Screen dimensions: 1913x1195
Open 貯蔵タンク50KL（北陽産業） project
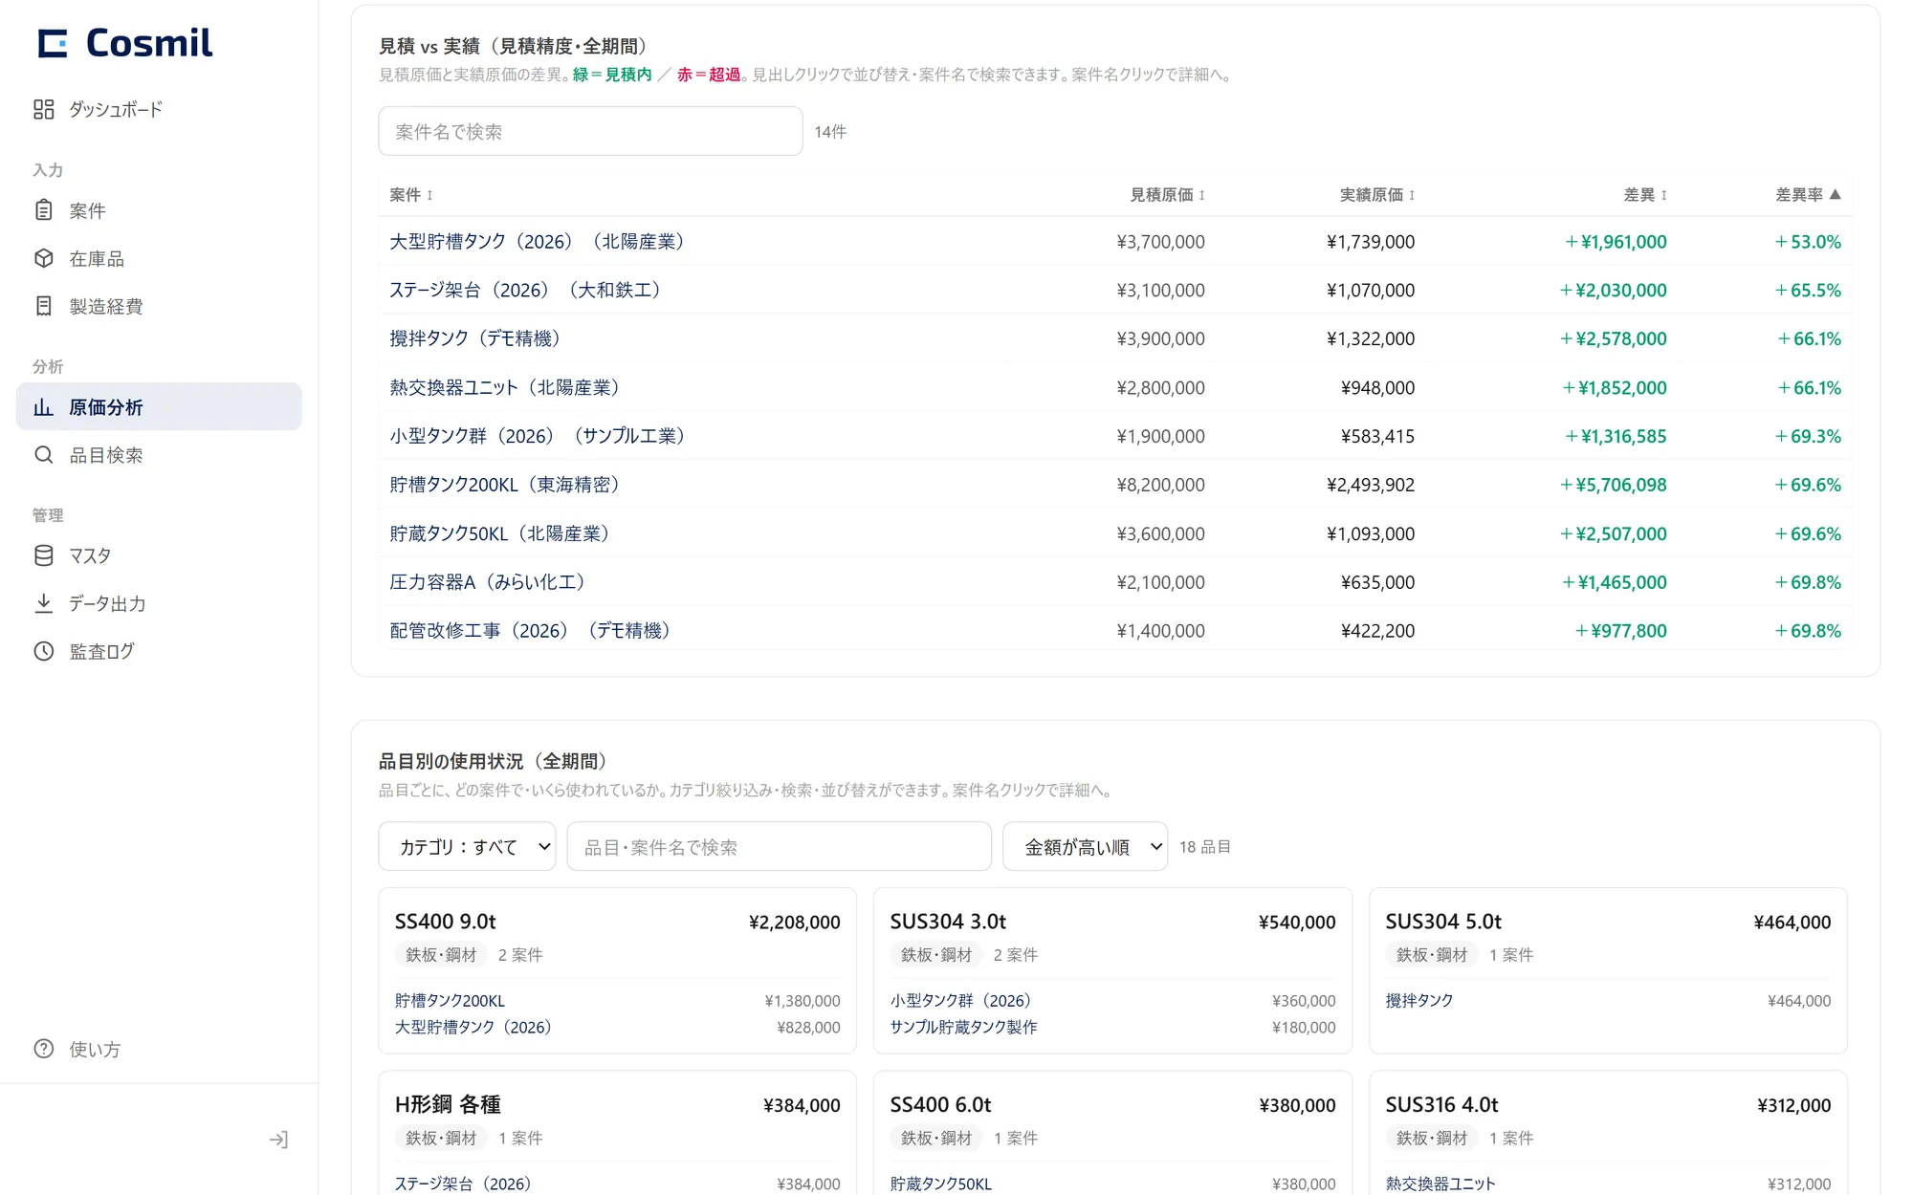pyautogui.click(x=502, y=533)
